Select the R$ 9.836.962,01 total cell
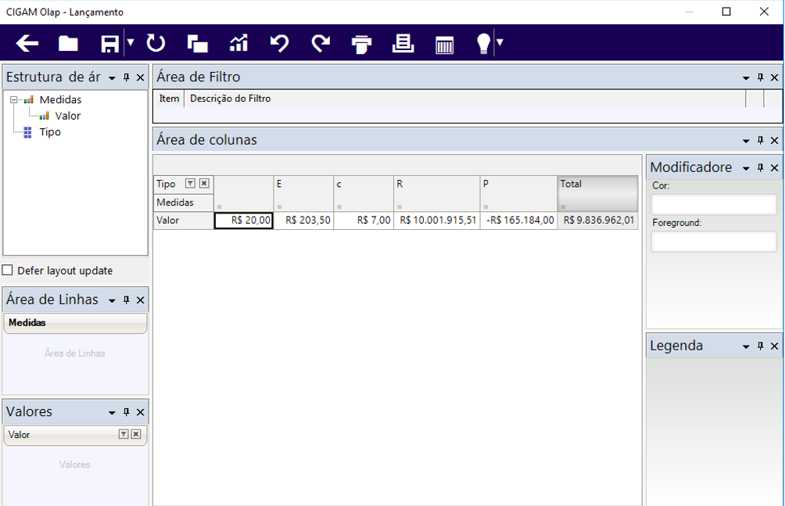The width and height of the screenshot is (785, 506). tap(598, 221)
